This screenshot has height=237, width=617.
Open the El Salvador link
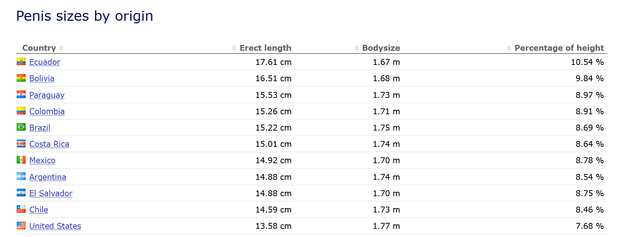point(51,193)
